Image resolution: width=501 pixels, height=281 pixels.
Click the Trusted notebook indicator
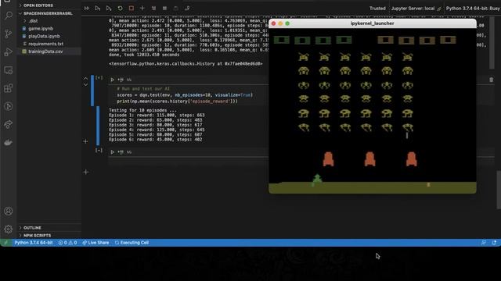[377, 9]
